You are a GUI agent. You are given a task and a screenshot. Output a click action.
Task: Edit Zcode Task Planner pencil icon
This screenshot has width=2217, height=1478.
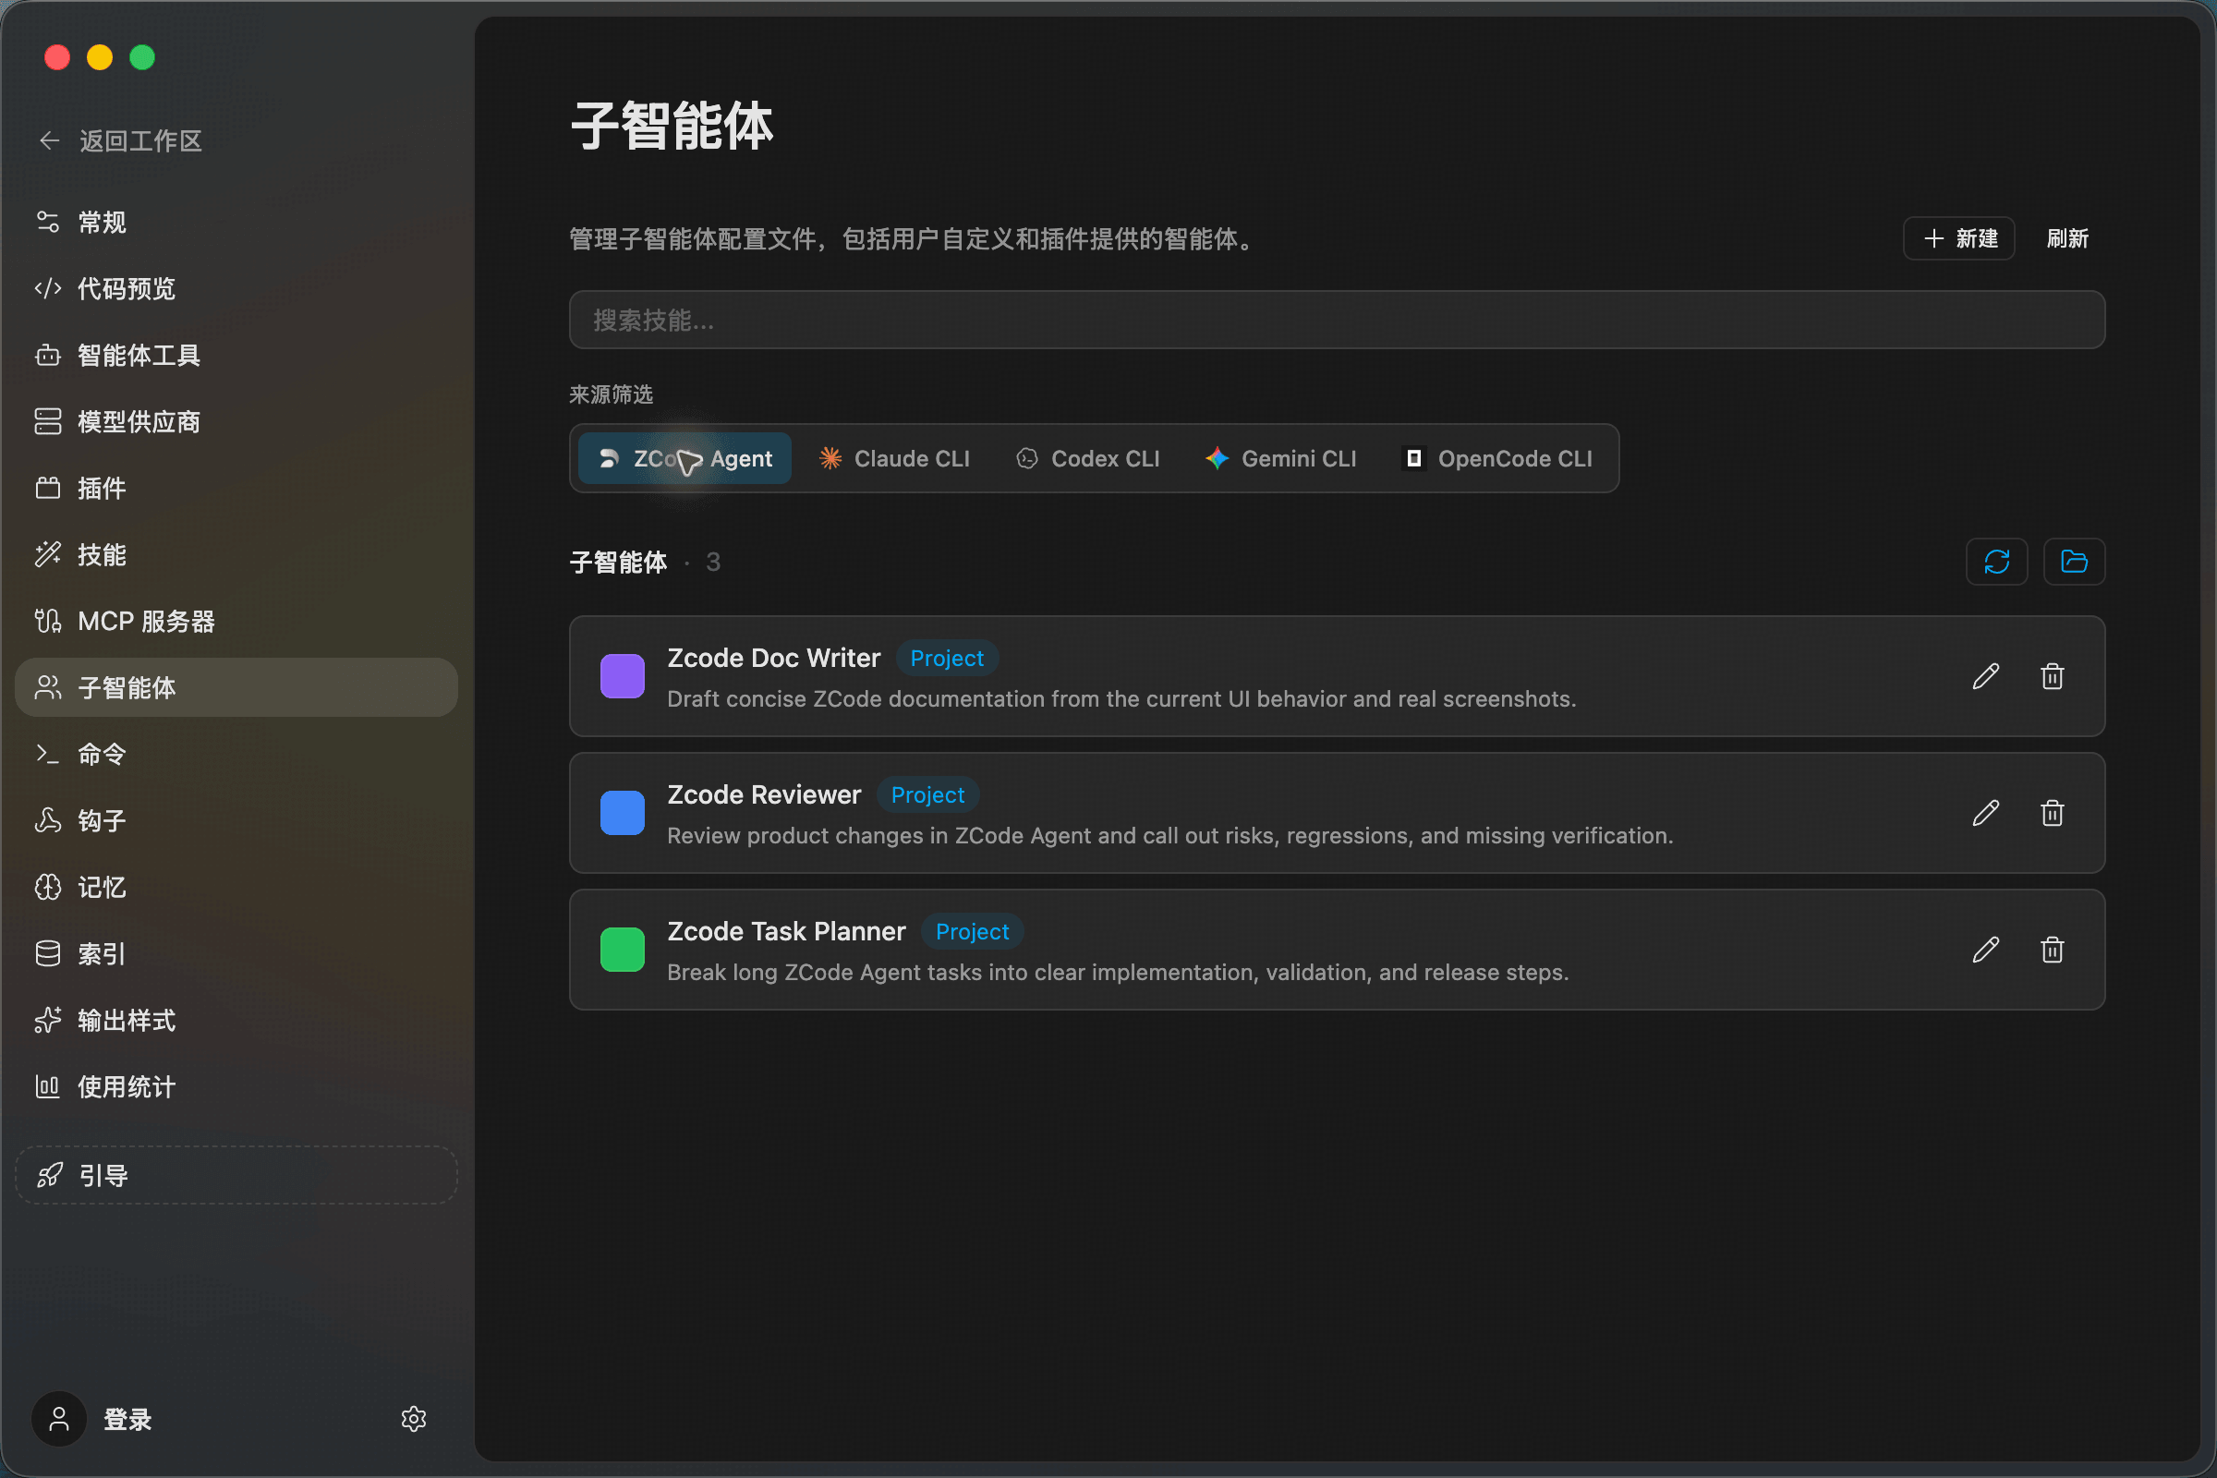(1985, 951)
